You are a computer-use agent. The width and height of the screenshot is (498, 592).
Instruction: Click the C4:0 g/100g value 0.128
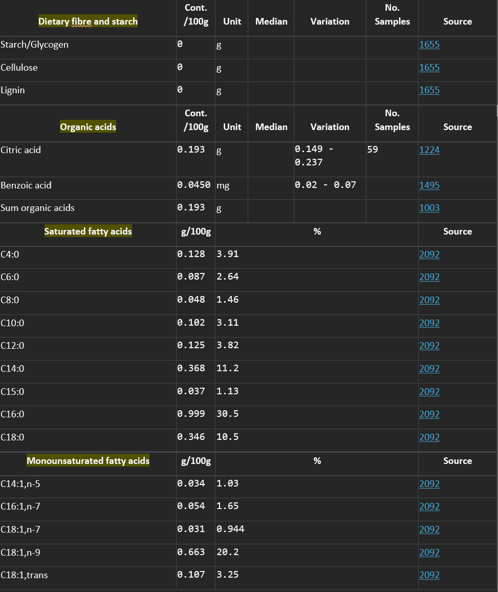(x=191, y=254)
